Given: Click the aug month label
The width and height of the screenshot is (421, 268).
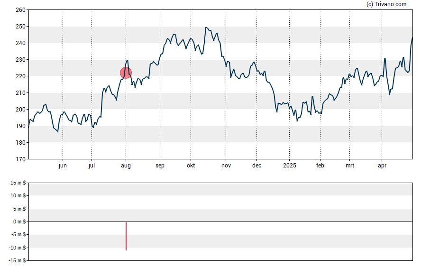Looking at the screenshot, I should tap(126, 166).
